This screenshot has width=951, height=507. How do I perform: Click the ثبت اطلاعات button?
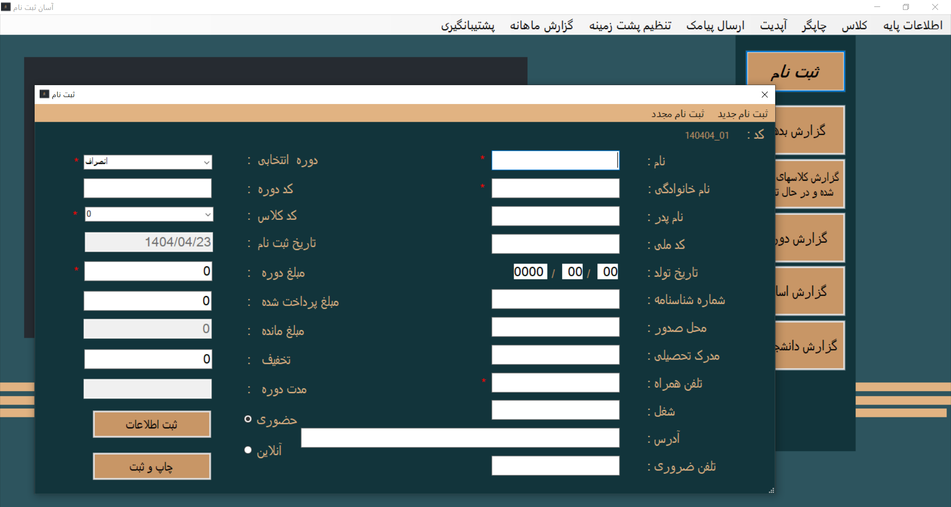(x=152, y=424)
